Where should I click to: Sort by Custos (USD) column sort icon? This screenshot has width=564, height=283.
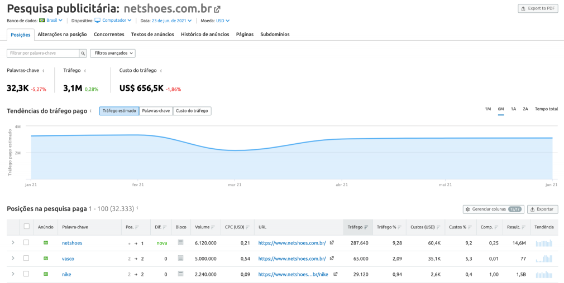(438, 227)
